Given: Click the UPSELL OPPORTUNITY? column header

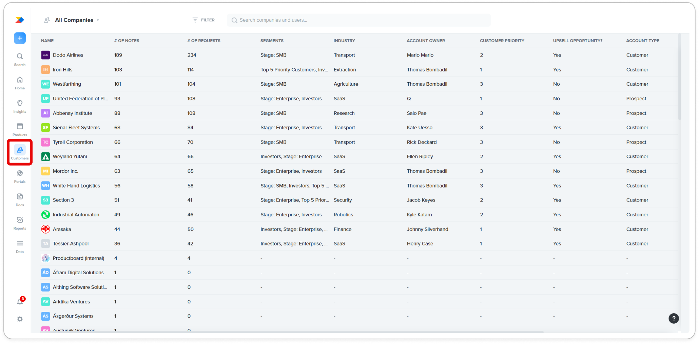Looking at the screenshot, I should tap(578, 41).
